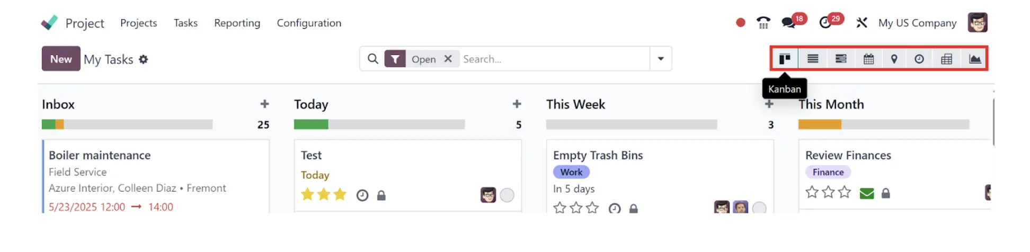
Task: Open My Tasks gear settings menu
Action: pyautogui.click(x=143, y=59)
